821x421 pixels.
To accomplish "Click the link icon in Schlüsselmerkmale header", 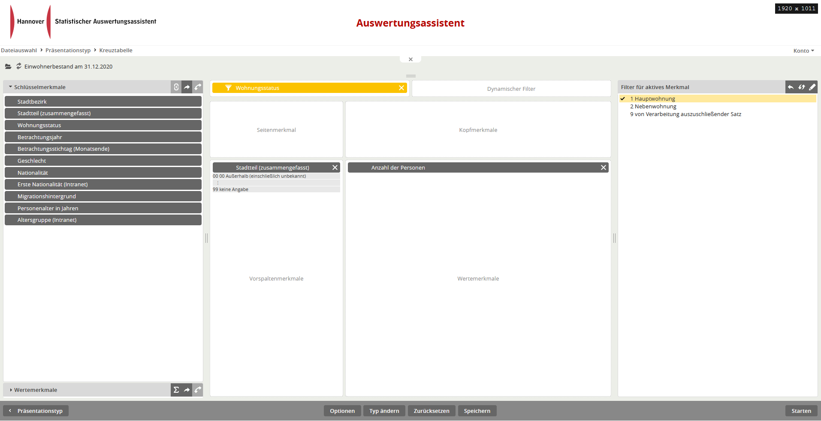I will pyautogui.click(x=176, y=87).
